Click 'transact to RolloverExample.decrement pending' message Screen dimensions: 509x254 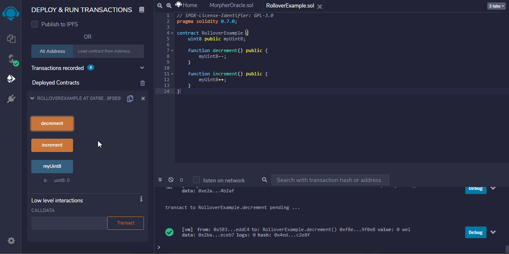tap(232, 207)
